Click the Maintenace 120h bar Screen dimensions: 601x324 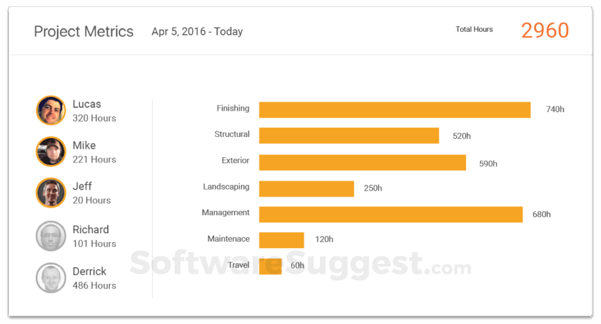[x=282, y=240]
